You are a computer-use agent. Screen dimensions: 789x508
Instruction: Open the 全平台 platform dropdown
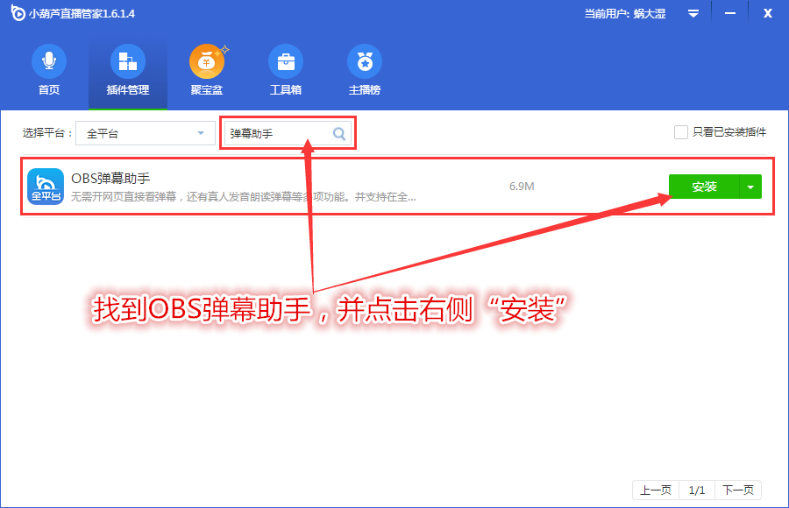pyautogui.click(x=145, y=131)
